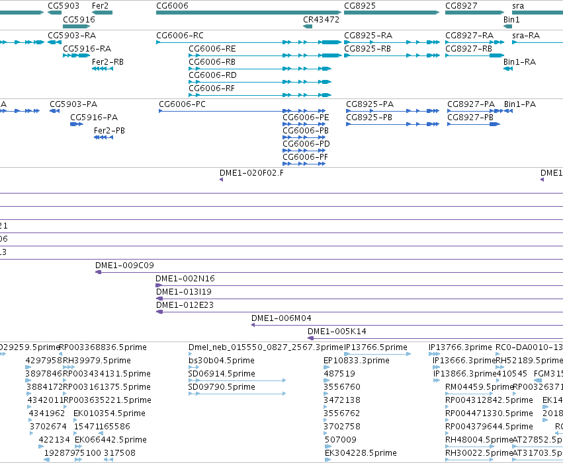Select the CG5903-PA protein glyph
This screenshot has height=463, width=563.
[54, 111]
